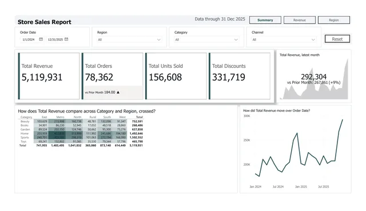Click the Beauty East cell 103,629

click(x=42, y=121)
